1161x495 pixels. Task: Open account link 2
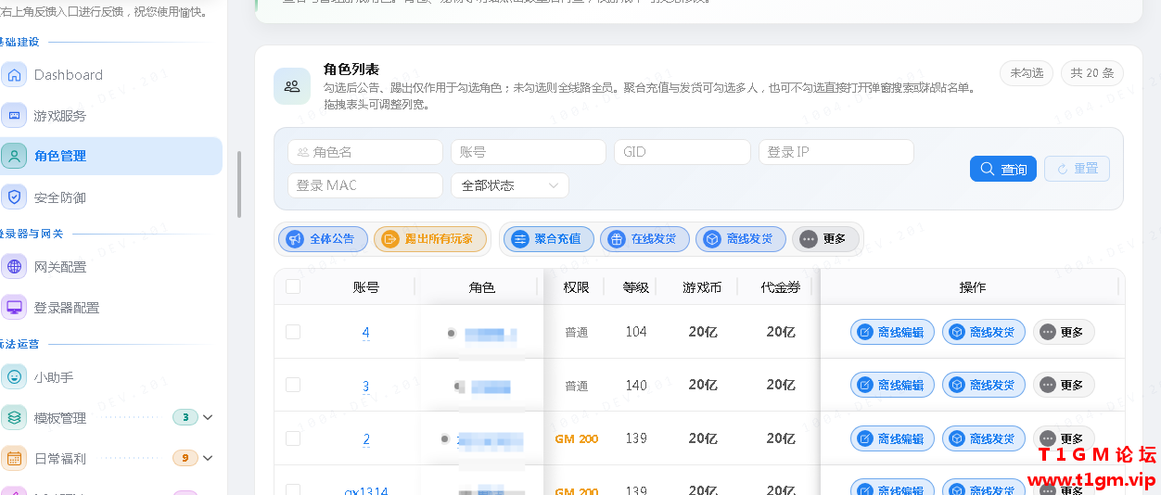pos(366,439)
